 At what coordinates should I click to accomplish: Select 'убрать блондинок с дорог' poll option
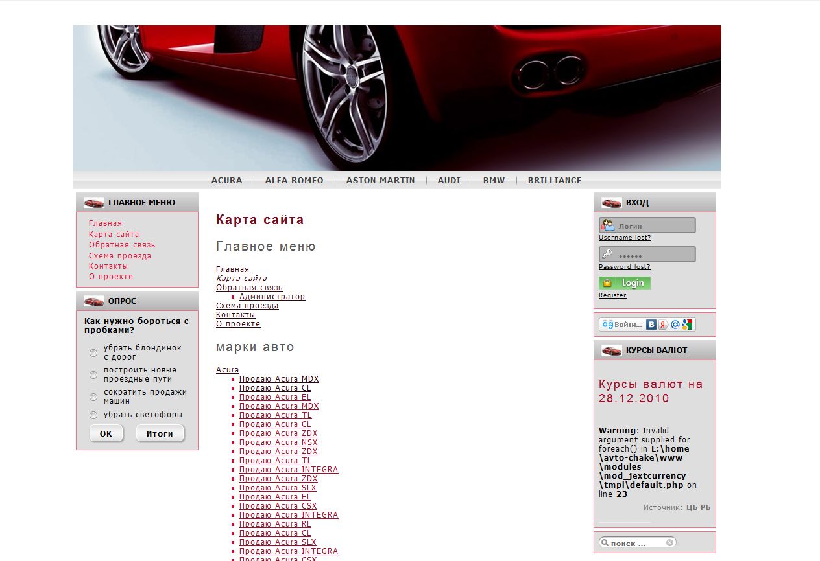tap(93, 353)
